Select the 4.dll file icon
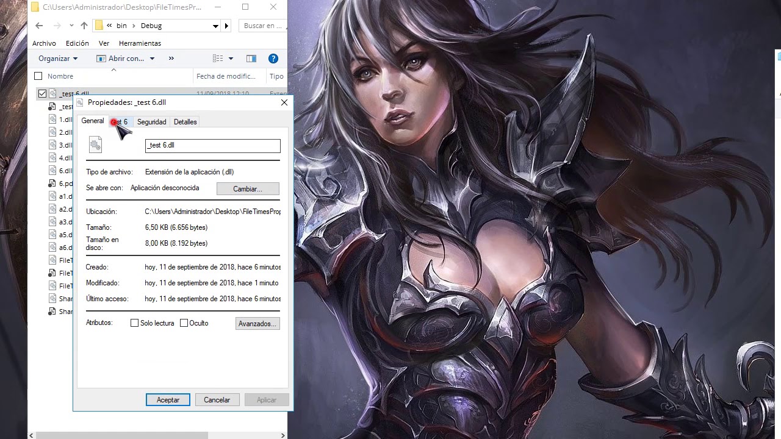The height and width of the screenshot is (439, 781). 53,158
